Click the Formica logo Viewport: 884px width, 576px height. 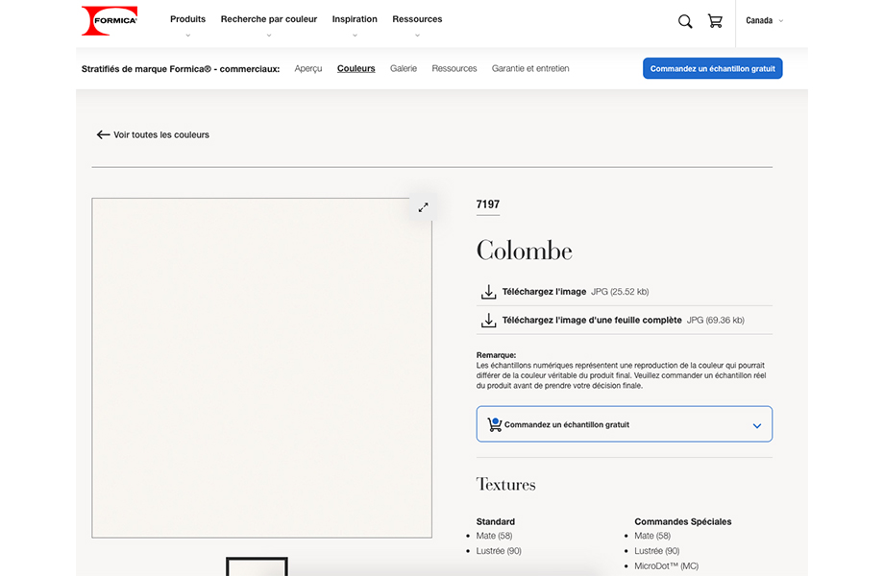pos(110,21)
